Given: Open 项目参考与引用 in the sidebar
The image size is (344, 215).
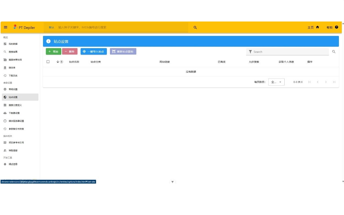Looking at the screenshot, I should pos(20,142).
